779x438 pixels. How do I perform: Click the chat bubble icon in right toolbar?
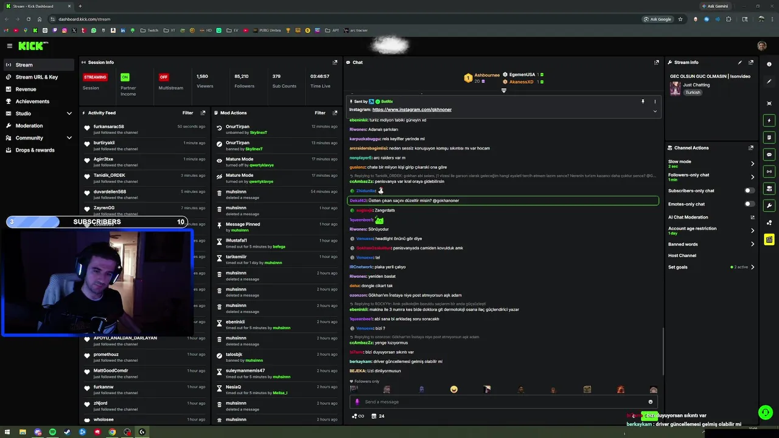(x=769, y=155)
